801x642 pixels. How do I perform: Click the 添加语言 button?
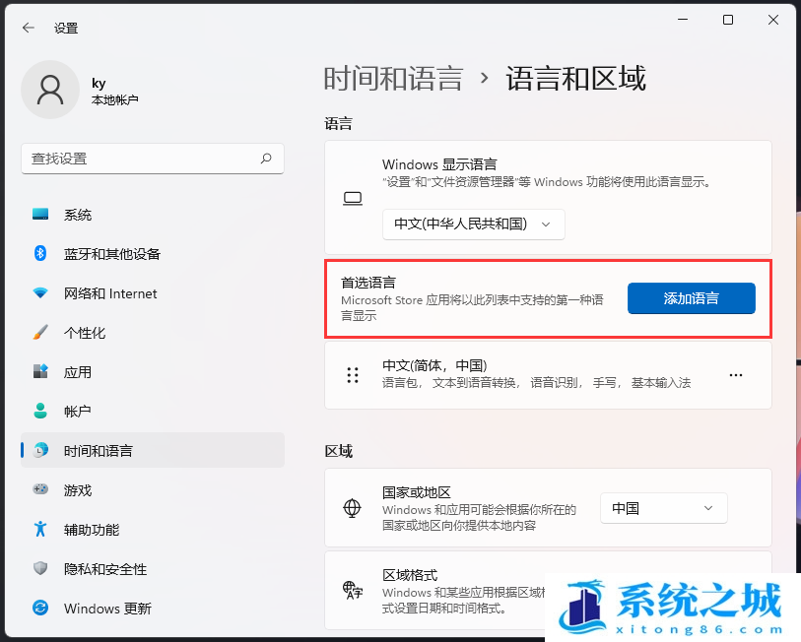tap(692, 298)
